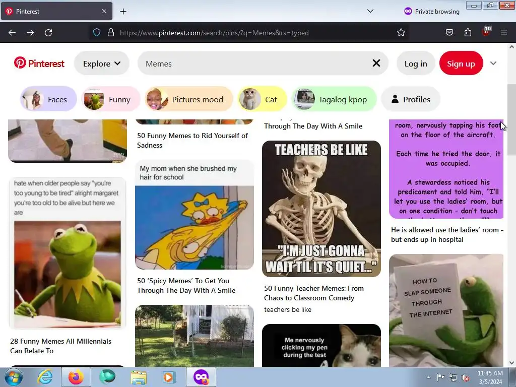Open muted volume tray icon
The width and height of the screenshot is (516, 387).
(465, 377)
